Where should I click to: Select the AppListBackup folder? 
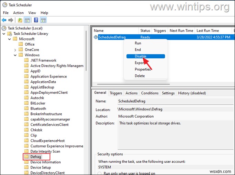pos(42,87)
